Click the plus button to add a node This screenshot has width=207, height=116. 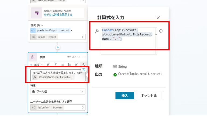click(58, 47)
